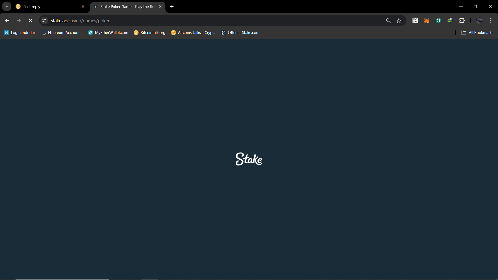Open the zoom magnifier in address bar
498x280 pixels.
(388, 20)
